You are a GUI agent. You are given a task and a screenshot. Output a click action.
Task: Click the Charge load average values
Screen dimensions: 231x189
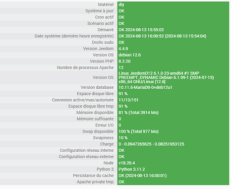point(151,144)
